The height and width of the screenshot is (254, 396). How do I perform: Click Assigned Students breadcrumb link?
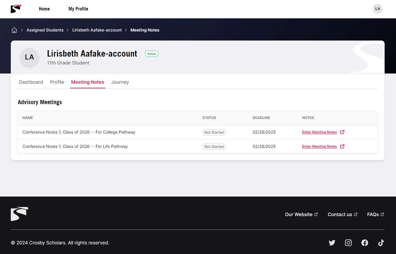point(45,30)
